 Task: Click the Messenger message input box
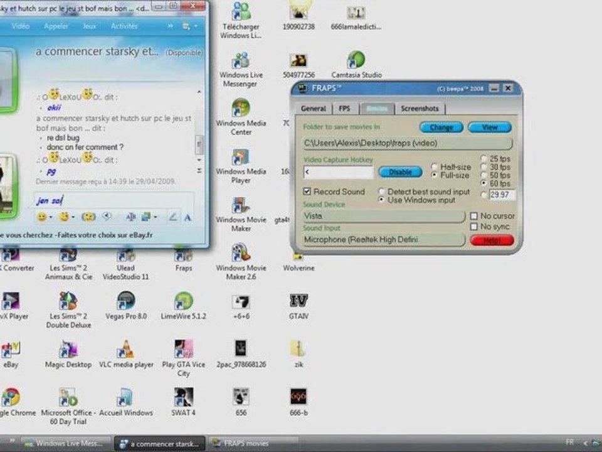pyautogui.click(x=114, y=200)
